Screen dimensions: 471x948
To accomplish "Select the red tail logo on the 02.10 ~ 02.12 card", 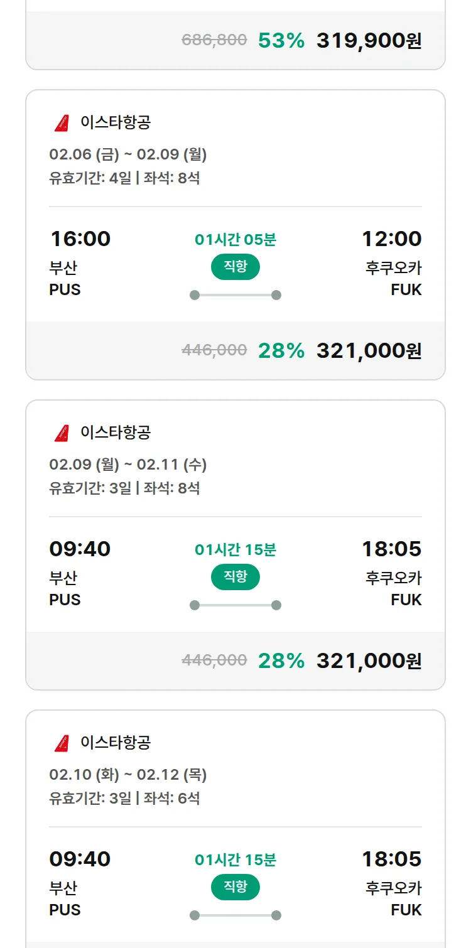I will [x=62, y=743].
